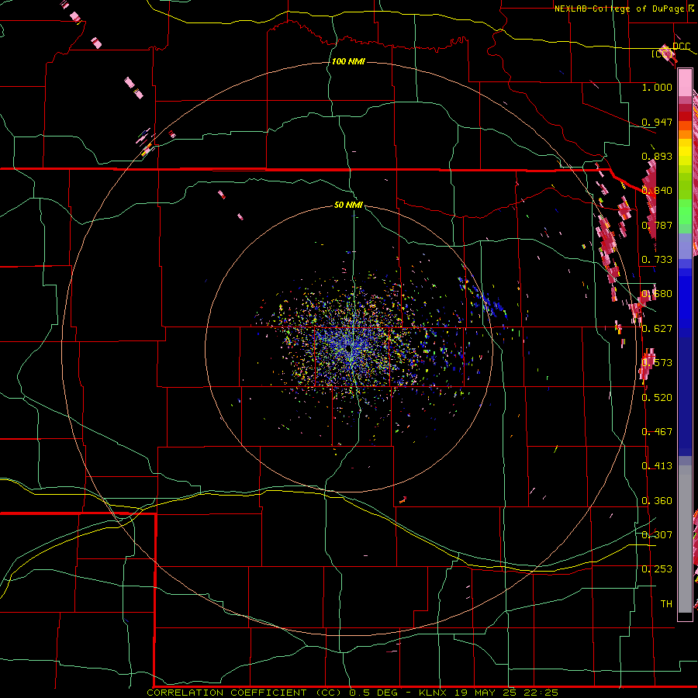Pick the pink top segment of color bar
698x698 pixels.
(685, 83)
